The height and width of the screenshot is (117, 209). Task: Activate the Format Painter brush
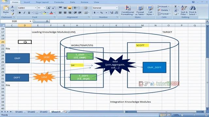[12, 14]
